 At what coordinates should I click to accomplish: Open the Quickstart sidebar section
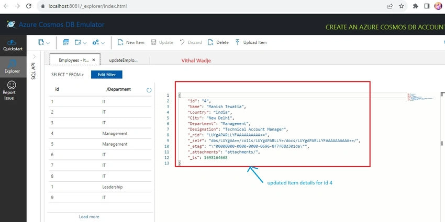(x=13, y=45)
